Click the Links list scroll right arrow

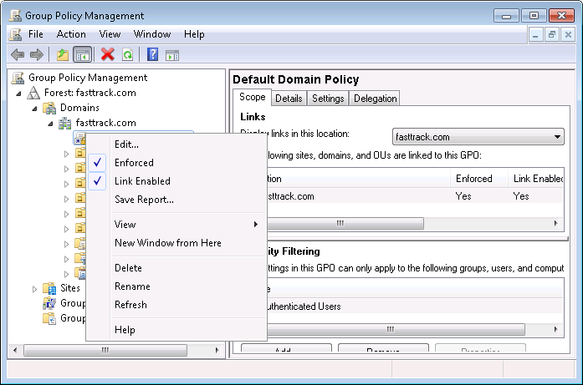[556, 223]
